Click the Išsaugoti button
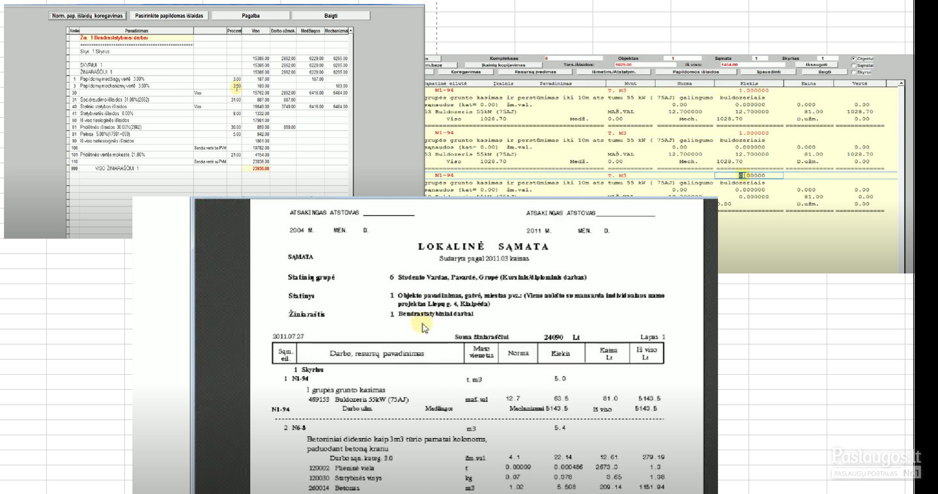Screen dimensions: 938x494 coord(816,65)
